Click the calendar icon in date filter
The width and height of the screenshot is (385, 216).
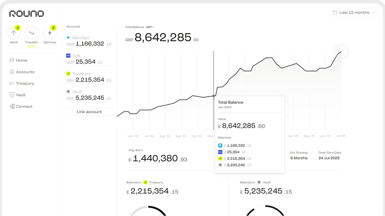click(335, 12)
